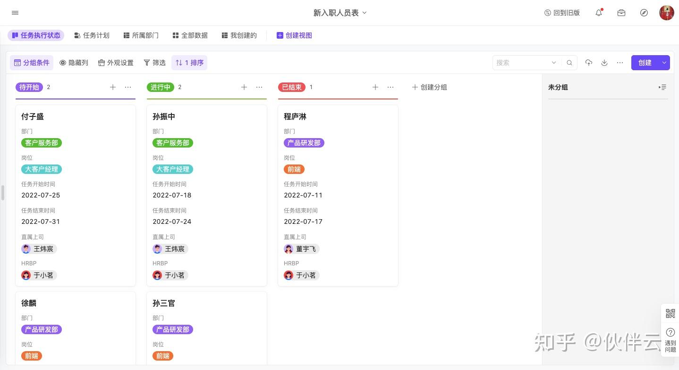Add a card to 已结束 group
This screenshot has width=679, height=370.
[375, 87]
